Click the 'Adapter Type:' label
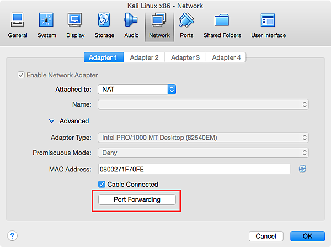The height and width of the screenshot is (247, 331). click(71, 138)
